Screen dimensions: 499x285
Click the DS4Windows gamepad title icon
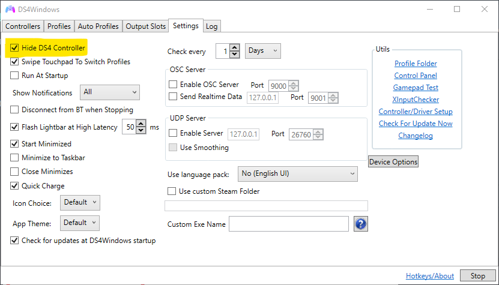(x=10, y=9)
